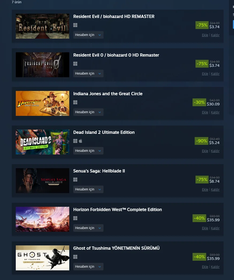Click the Windows icon under Senua's Saga: Hellblade II

tap(75, 179)
